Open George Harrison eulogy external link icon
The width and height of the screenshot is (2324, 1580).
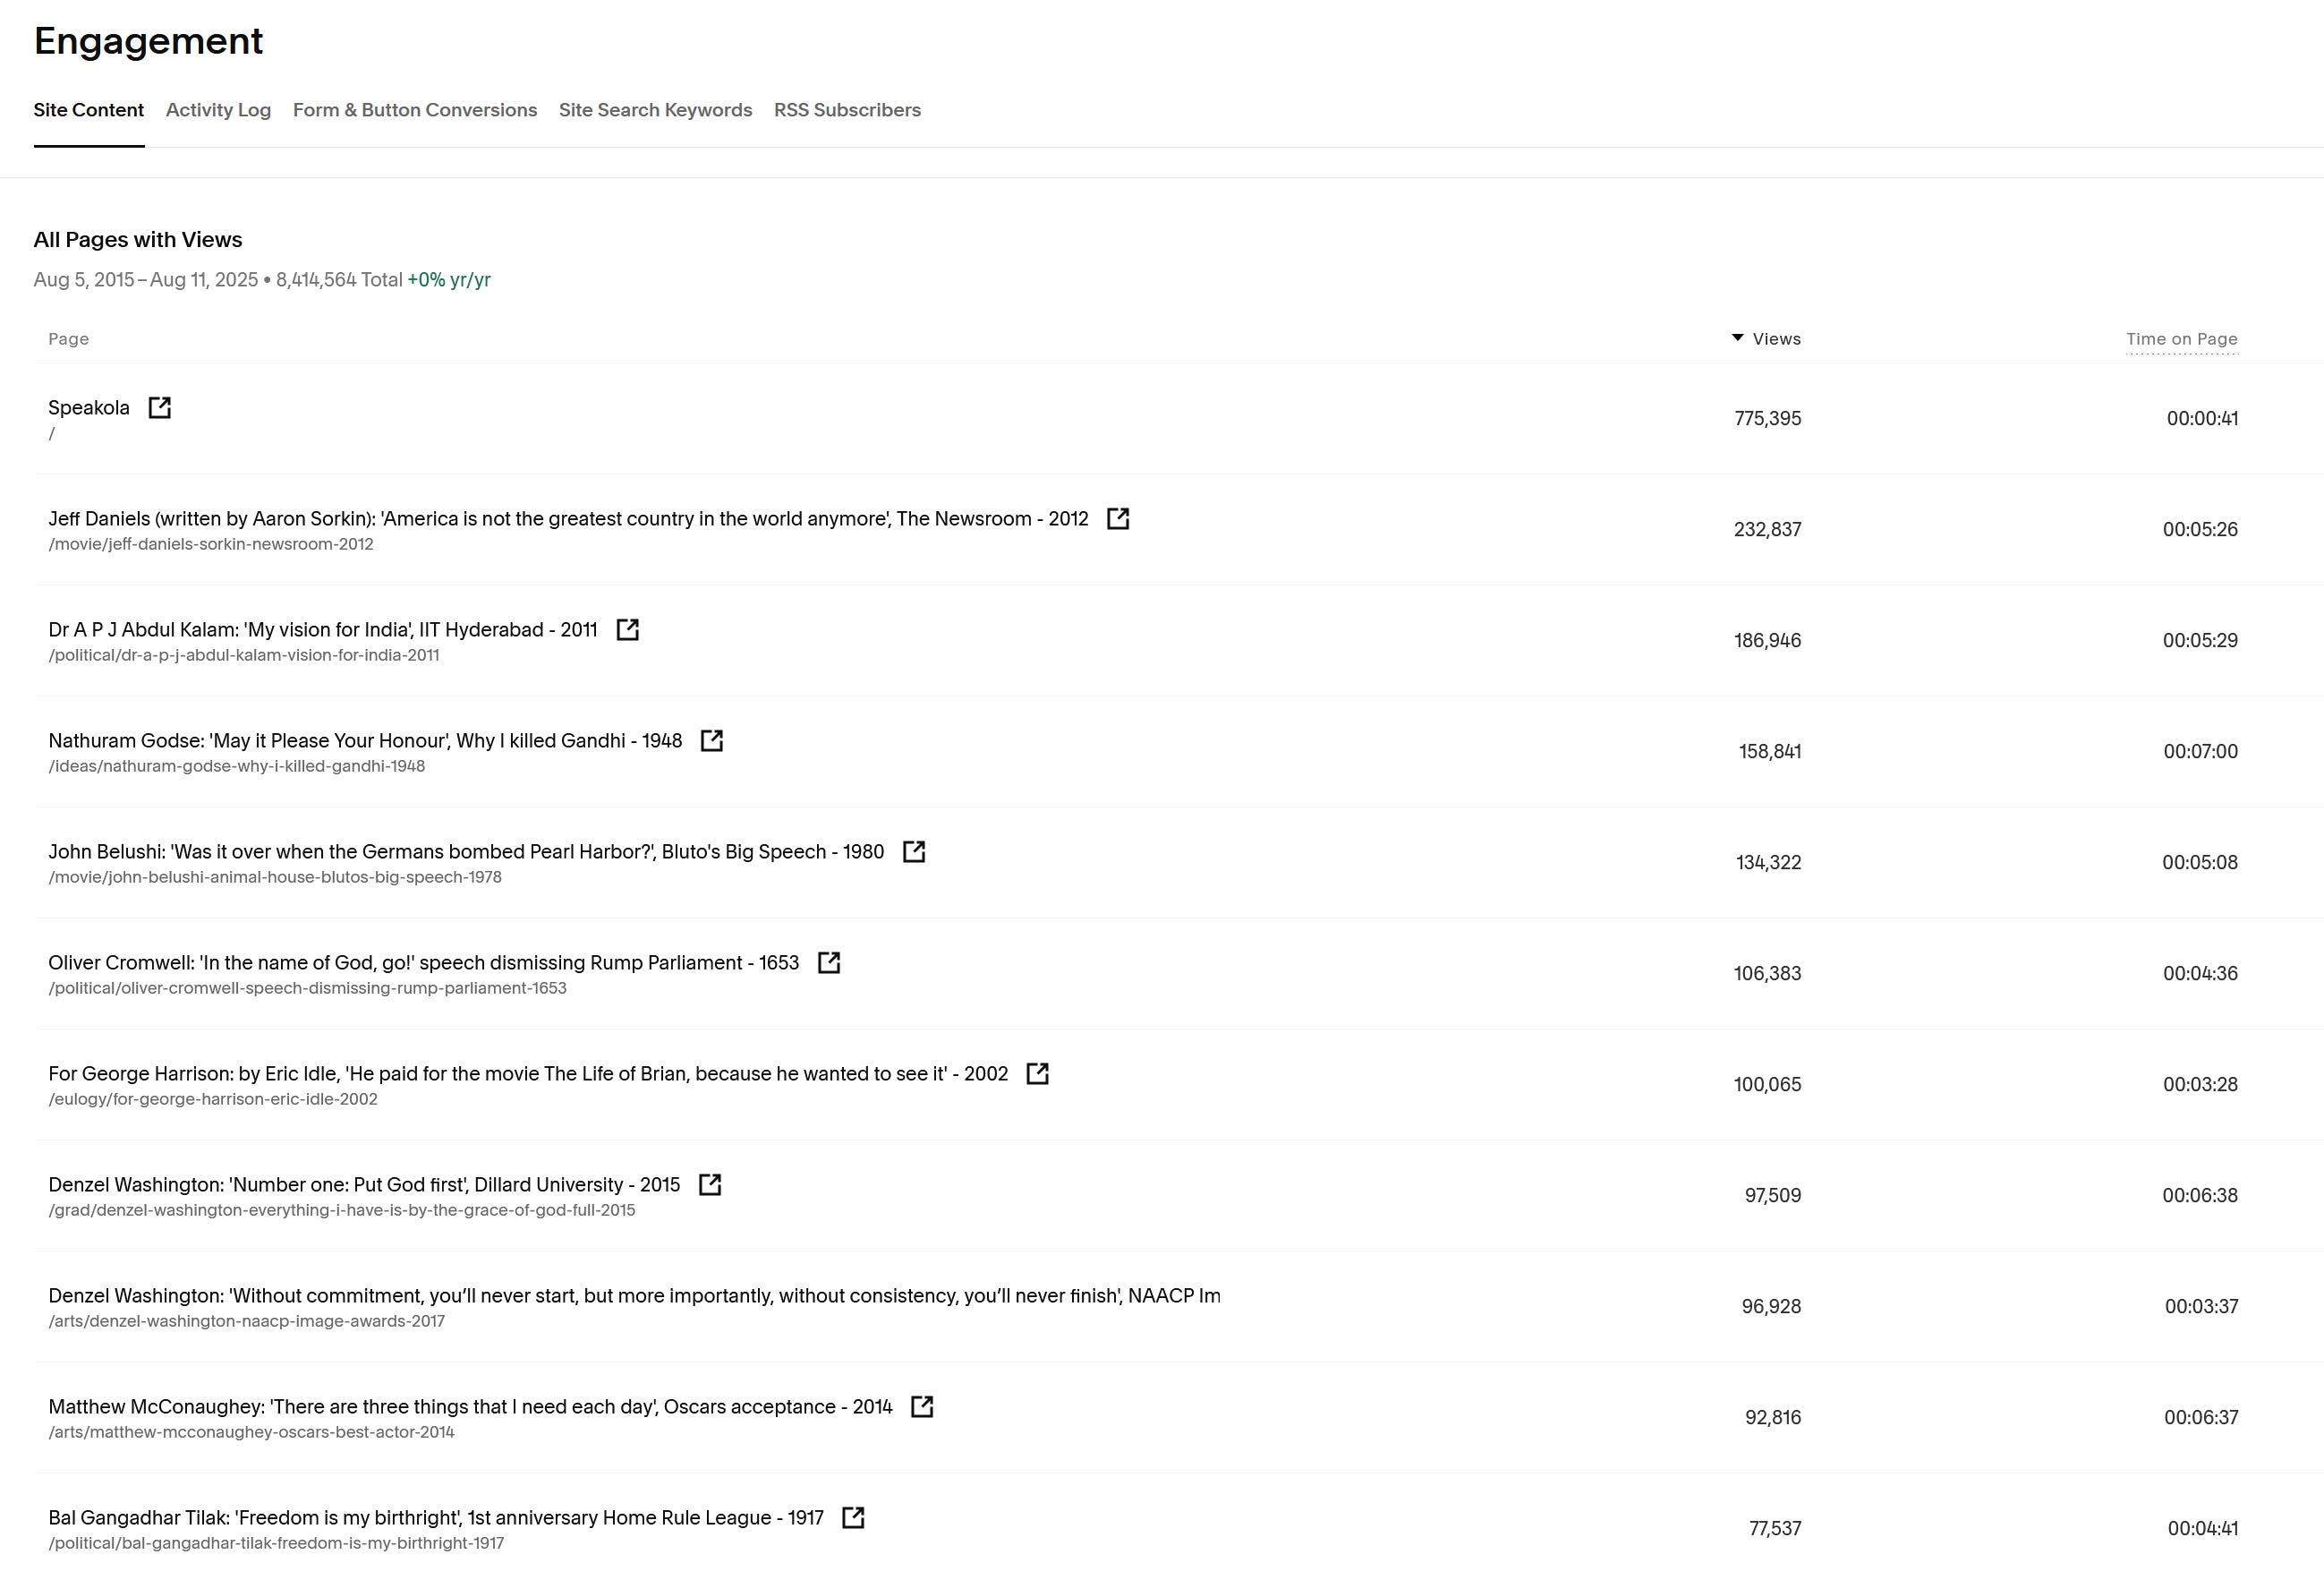click(x=1037, y=1073)
